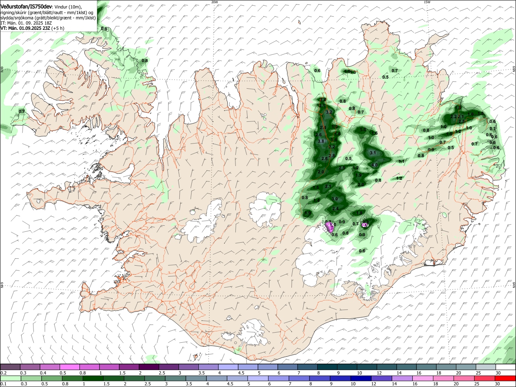The image size is (516, 387).
Task: Click the '3.1' precipitation value on the map
Action: pyautogui.click(x=373, y=153)
